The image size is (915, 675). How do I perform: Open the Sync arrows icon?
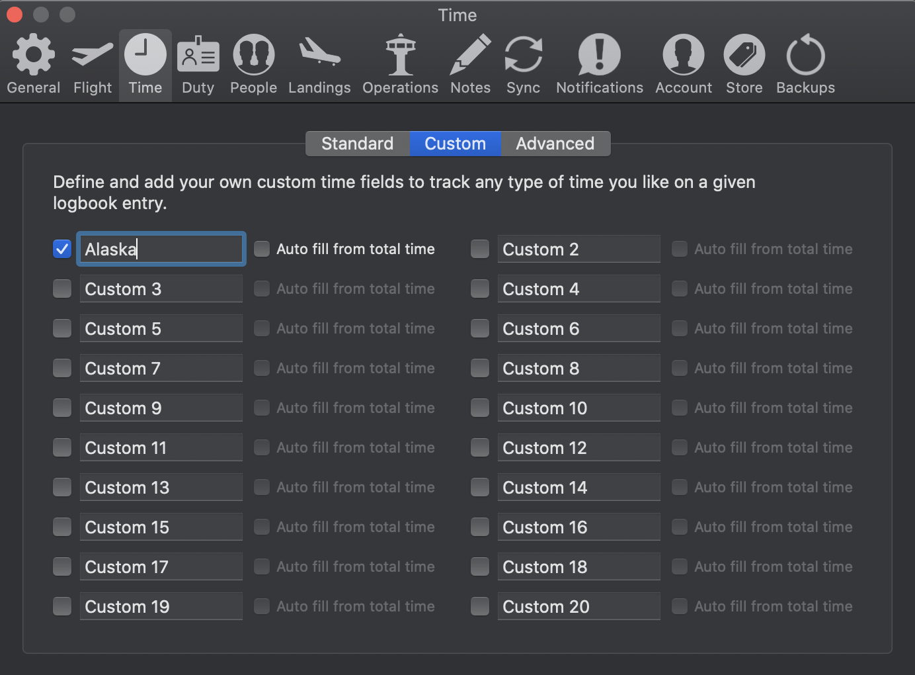point(524,54)
